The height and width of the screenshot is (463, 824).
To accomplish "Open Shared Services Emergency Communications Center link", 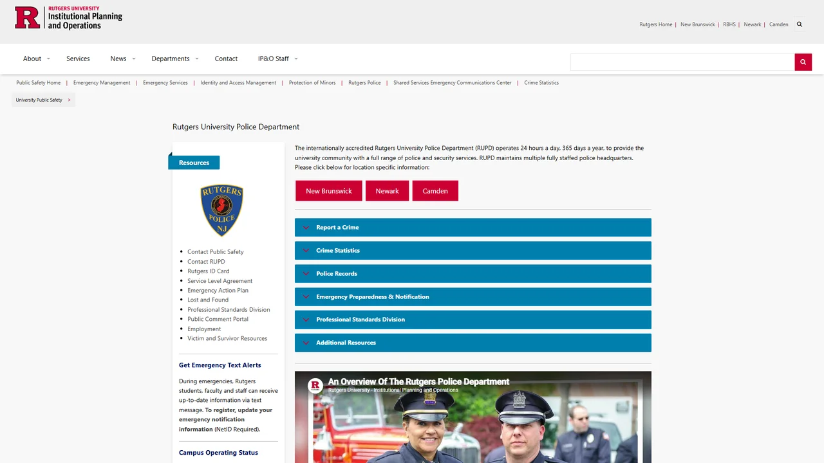I will (453, 83).
